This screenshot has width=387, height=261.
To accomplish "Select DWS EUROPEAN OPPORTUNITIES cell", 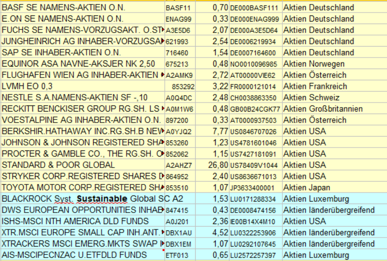I will pos(83,210).
